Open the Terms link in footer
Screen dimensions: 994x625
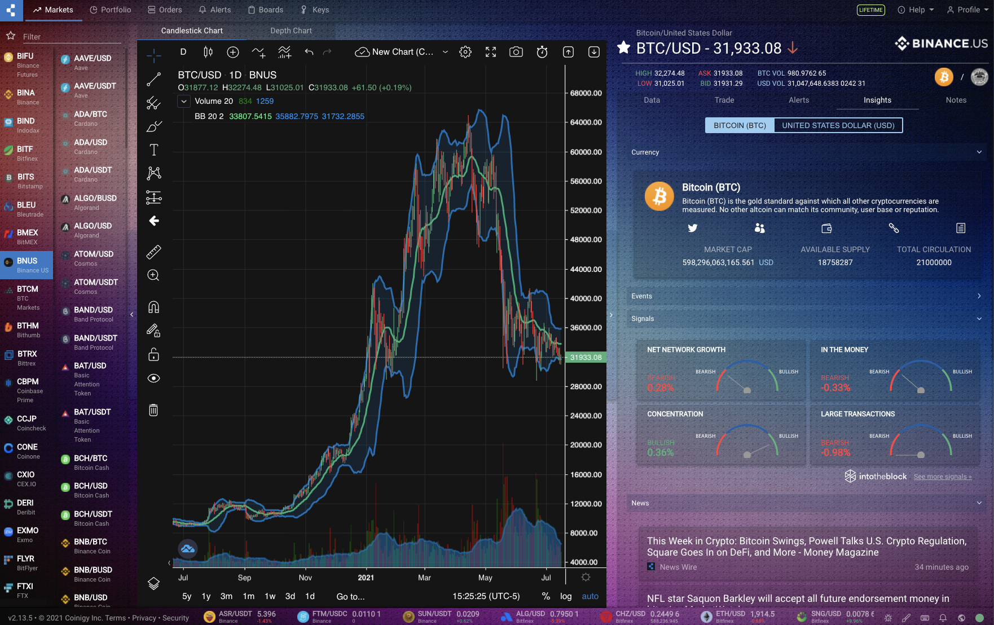pyautogui.click(x=116, y=618)
